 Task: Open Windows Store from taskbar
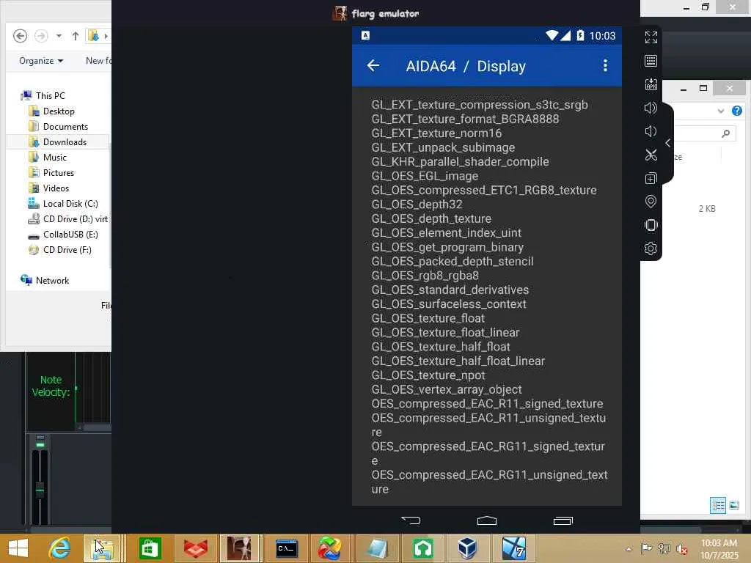[150, 548]
